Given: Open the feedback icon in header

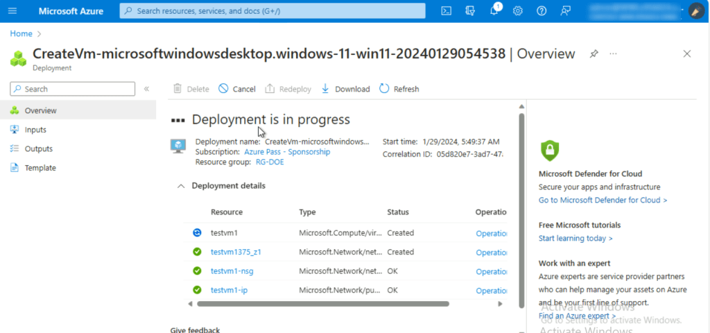Looking at the screenshot, I should (x=566, y=11).
